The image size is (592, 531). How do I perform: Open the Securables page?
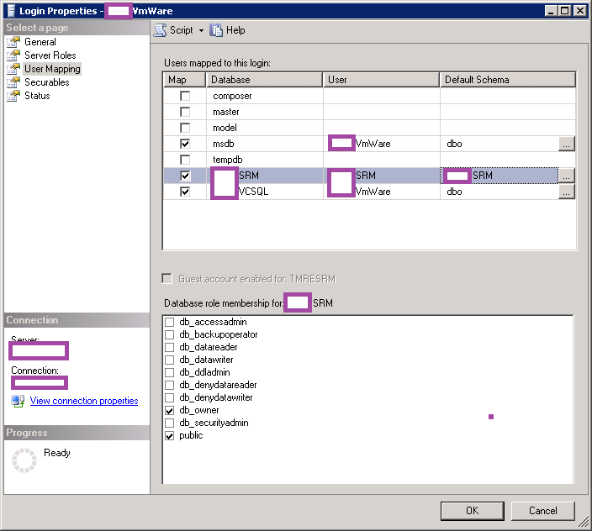coord(47,82)
